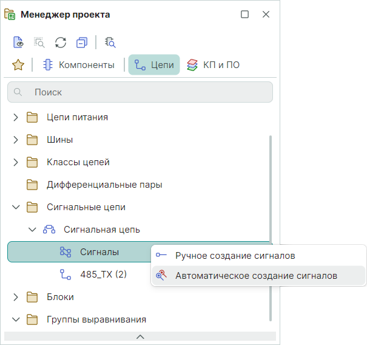The height and width of the screenshot is (345, 367).
Task: Expand the Цепи питания folder
Action: tap(16, 117)
